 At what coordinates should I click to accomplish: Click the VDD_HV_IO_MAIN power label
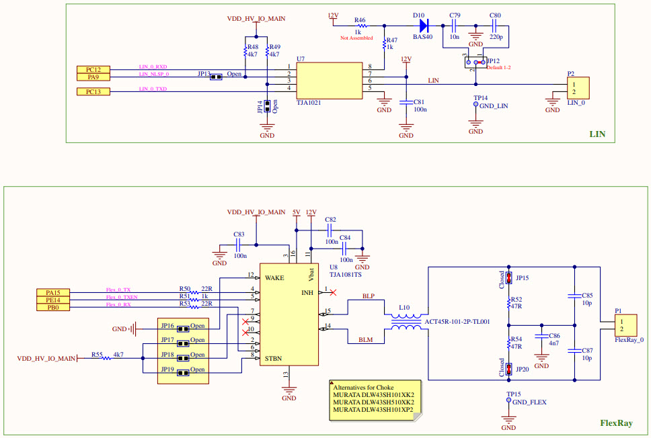click(x=256, y=19)
